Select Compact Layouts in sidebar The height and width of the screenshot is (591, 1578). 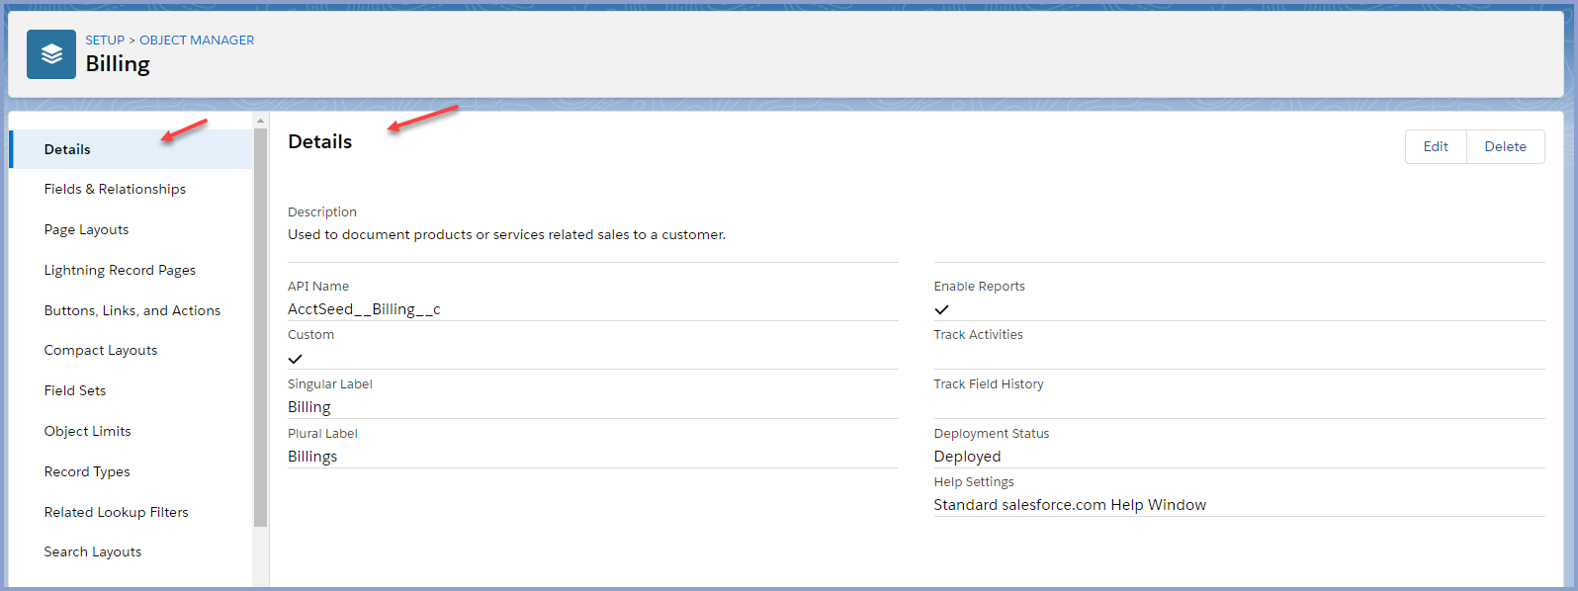pyautogui.click(x=101, y=350)
